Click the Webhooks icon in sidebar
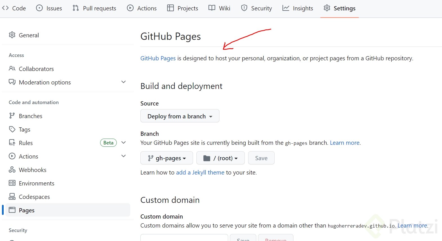 pos(12,170)
